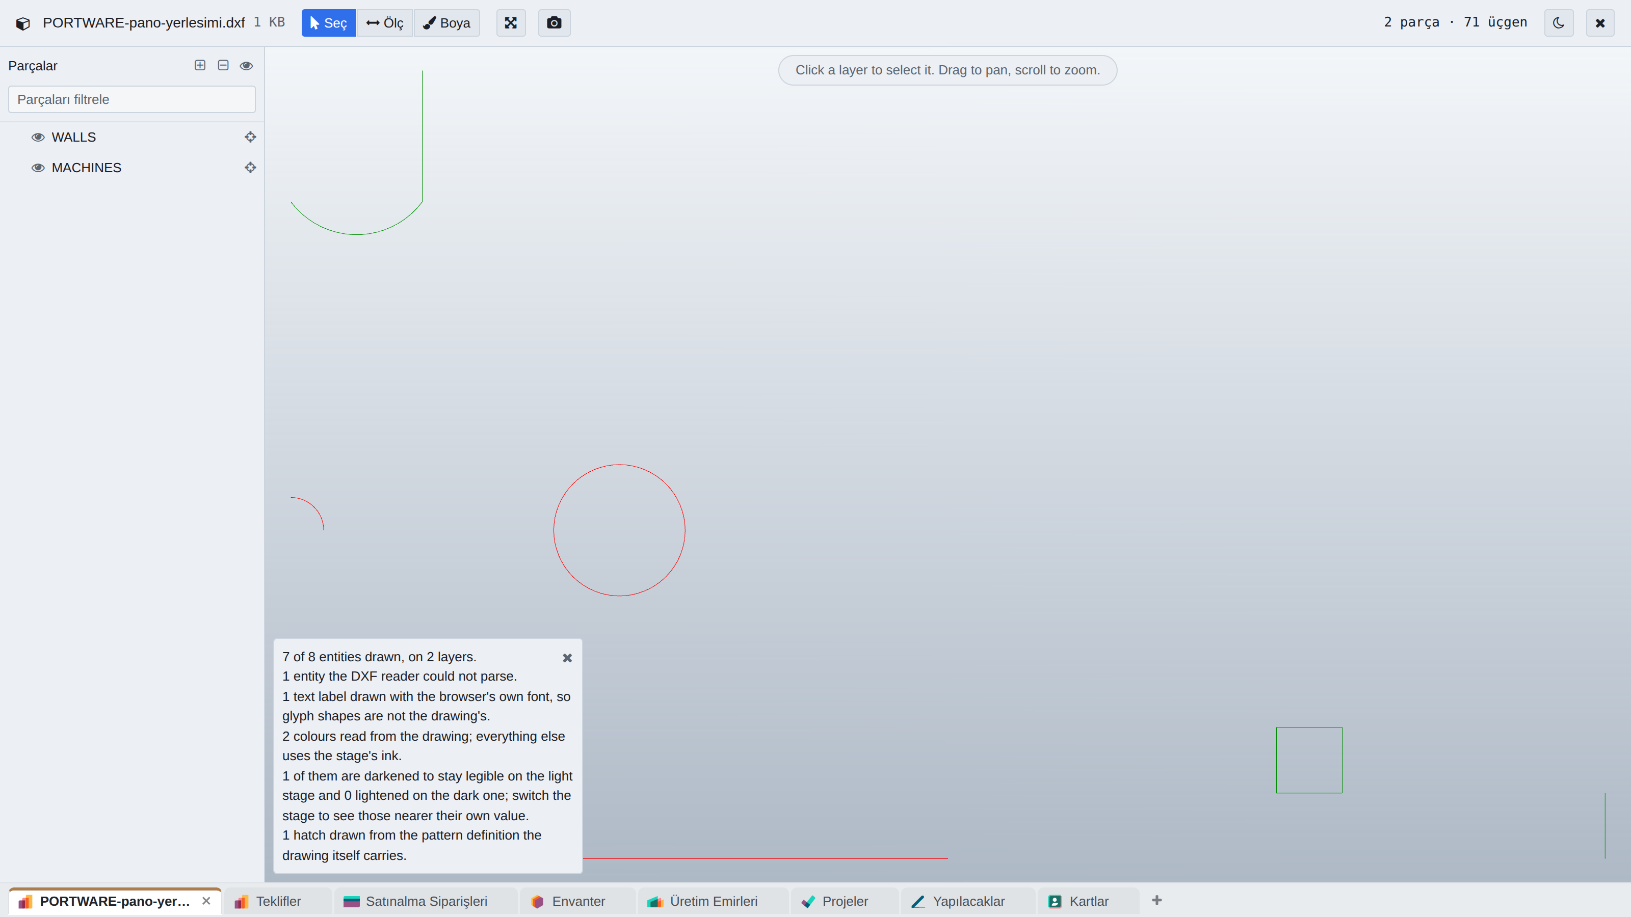Locate WALLS layer with crosshair icon
The width and height of the screenshot is (1631, 917).
(x=250, y=137)
